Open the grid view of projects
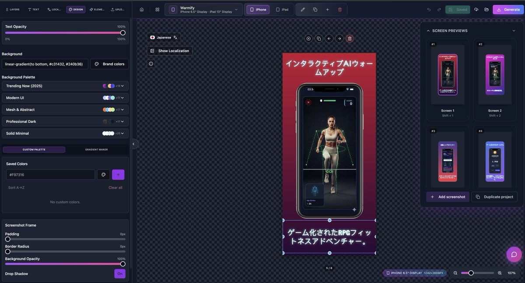Viewport: 525px width, 283px height. point(157,10)
